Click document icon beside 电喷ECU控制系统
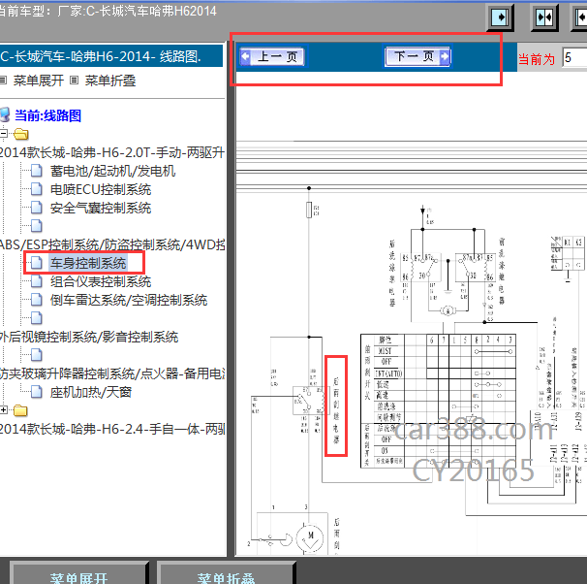587x584 pixels. 36,188
